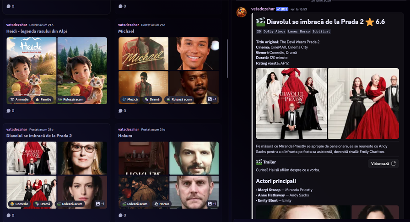410x222 pixels.
Task: Click vatadezahar author name on the Heidi post
Action: 16,25
